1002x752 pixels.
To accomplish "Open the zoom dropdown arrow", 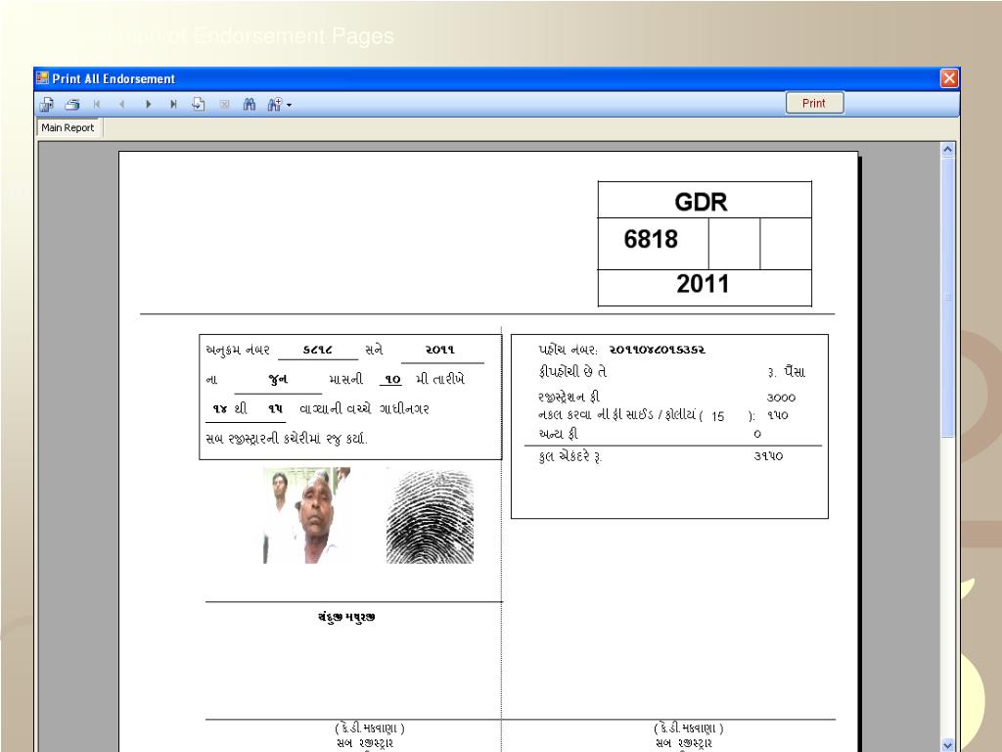I will pyautogui.click(x=289, y=105).
